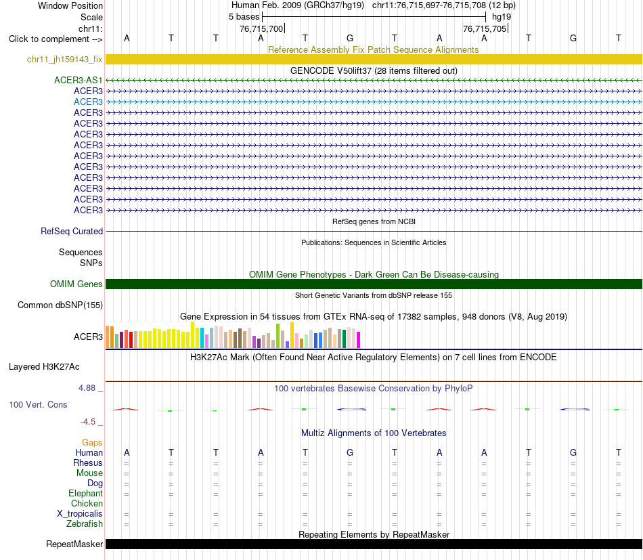Viewport: 643px width, 560px height.
Task: Click the Sequences track label
Action: (x=81, y=253)
